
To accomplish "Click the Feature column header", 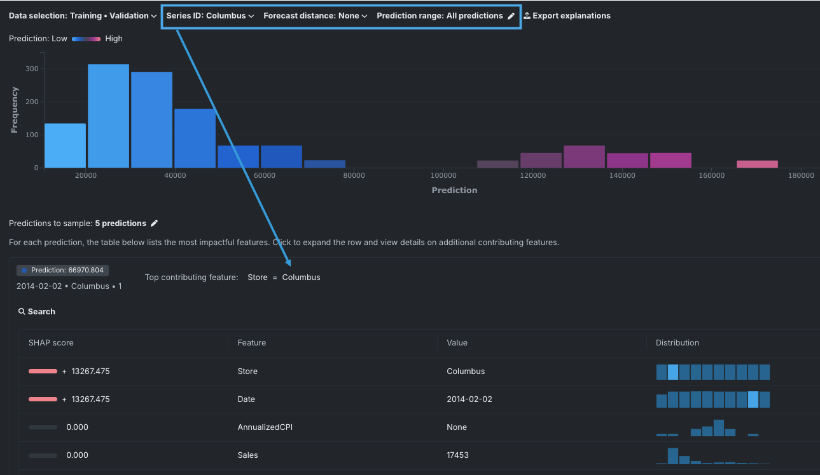I will (x=251, y=343).
